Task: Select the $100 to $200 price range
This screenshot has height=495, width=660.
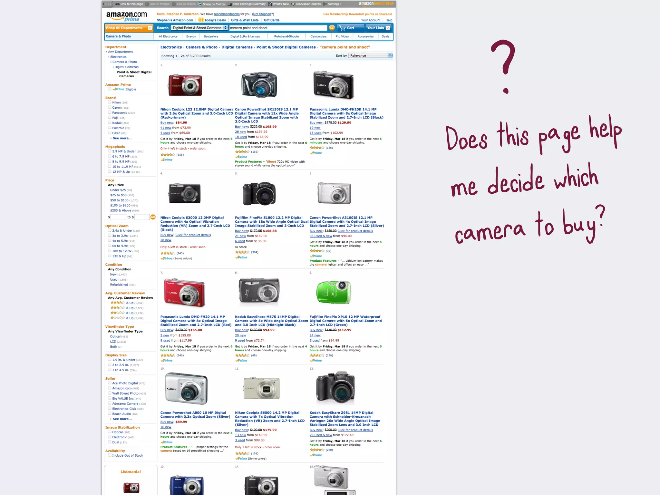Action: (x=120, y=206)
